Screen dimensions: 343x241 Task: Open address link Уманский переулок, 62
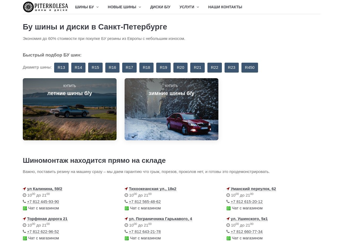253,189
